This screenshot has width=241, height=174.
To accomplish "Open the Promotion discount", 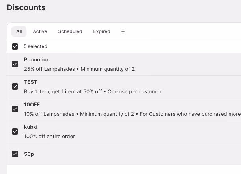I will (x=37, y=60).
